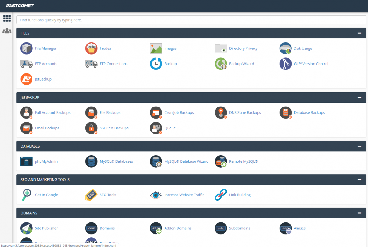Viewport: 368px width, 247px height.
Task: Click the Remote MySQL link
Action: tap(243, 161)
